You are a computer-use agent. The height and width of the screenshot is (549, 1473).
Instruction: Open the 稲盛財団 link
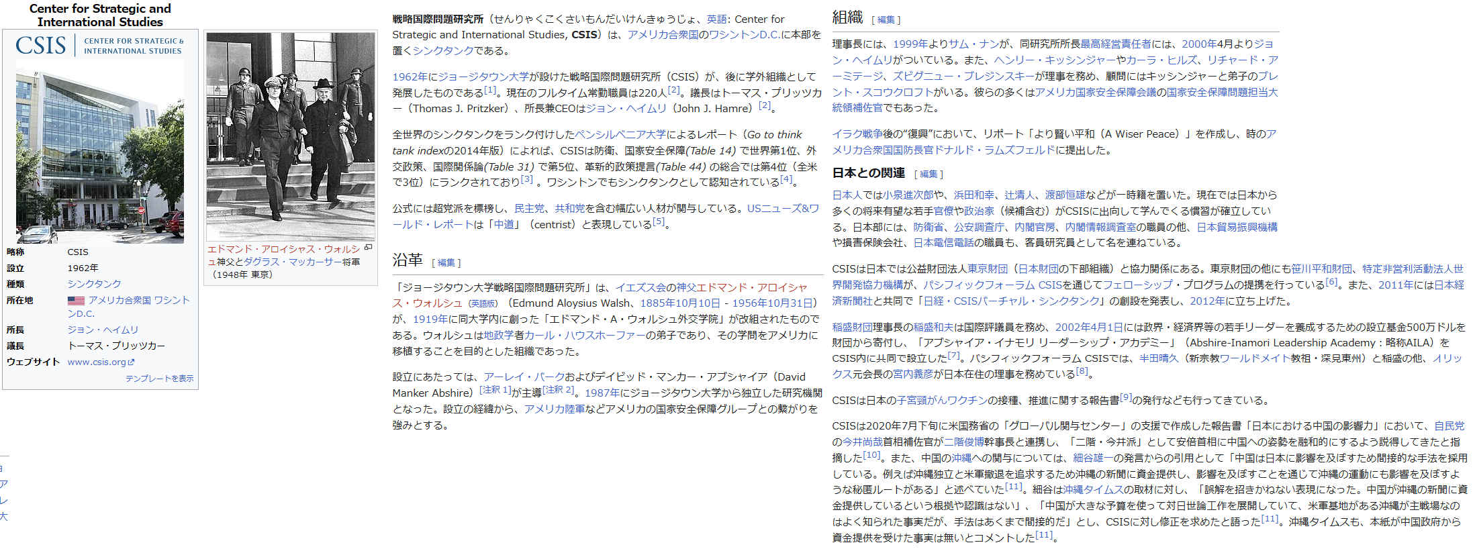pyautogui.click(x=853, y=328)
